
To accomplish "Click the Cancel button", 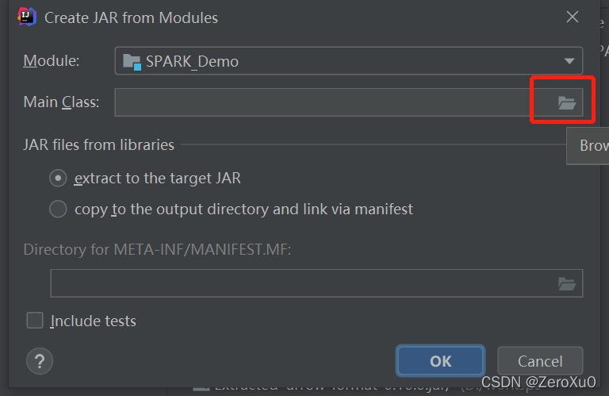I will 540,361.
